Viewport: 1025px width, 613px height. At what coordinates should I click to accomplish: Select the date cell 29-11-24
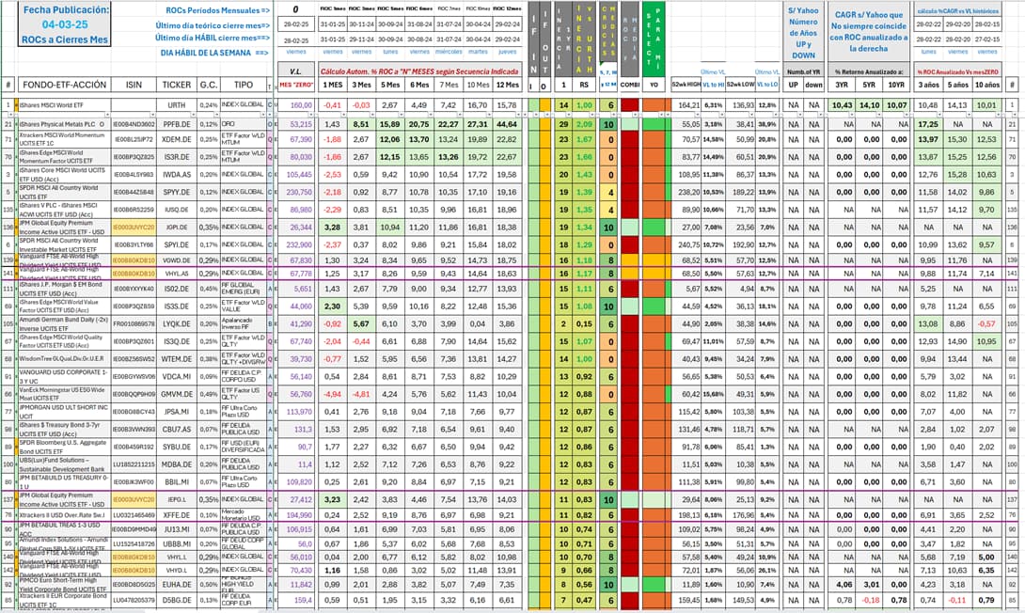click(361, 39)
